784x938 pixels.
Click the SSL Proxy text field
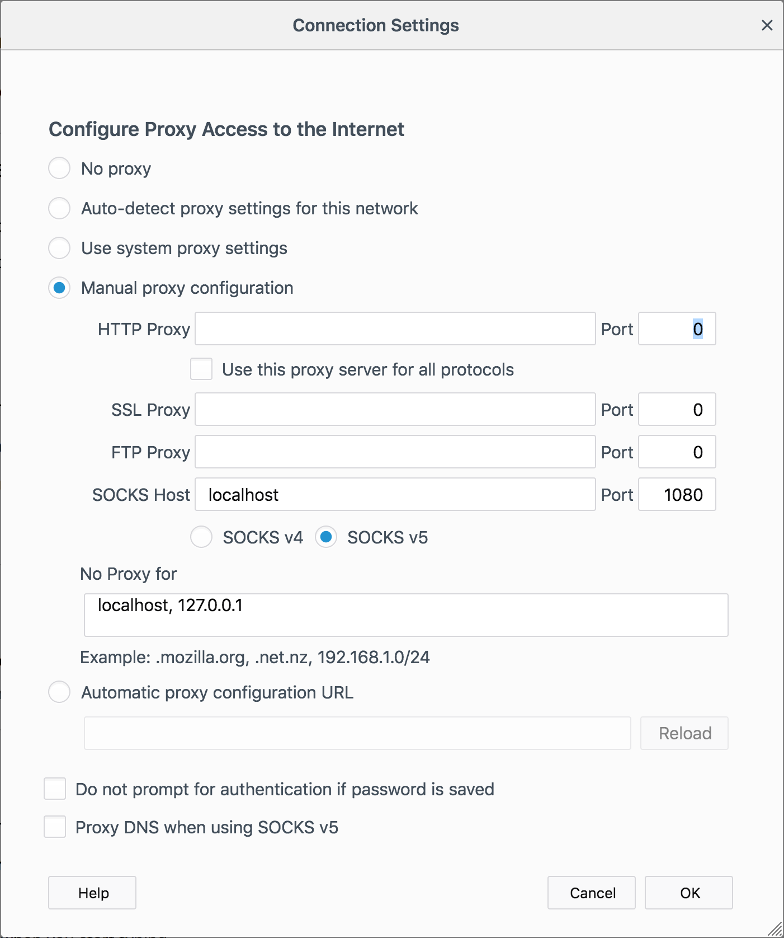pyautogui.click(x=395, y=410)
